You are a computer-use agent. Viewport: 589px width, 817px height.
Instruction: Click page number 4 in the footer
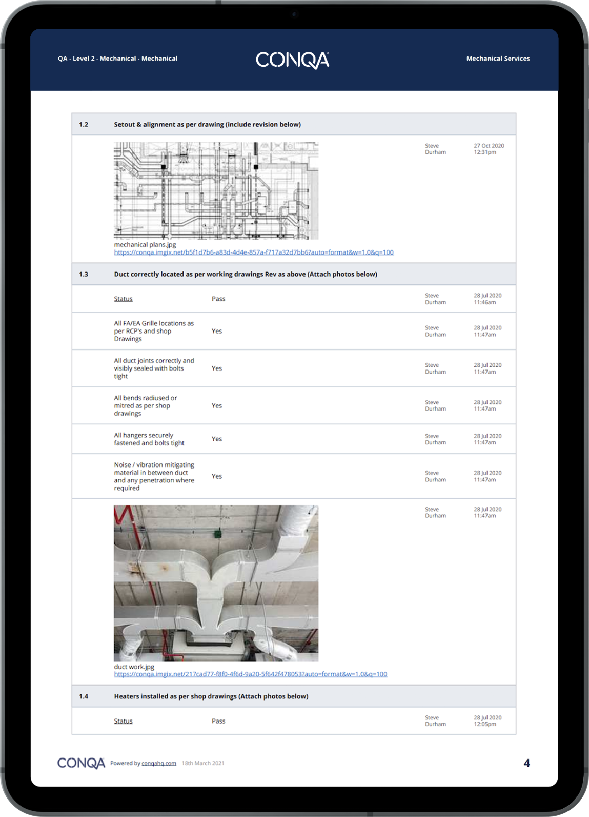pos(526,763)
